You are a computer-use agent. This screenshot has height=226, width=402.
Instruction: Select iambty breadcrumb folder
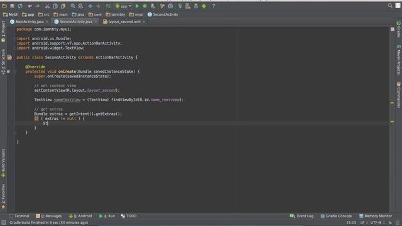pos(116,14)
